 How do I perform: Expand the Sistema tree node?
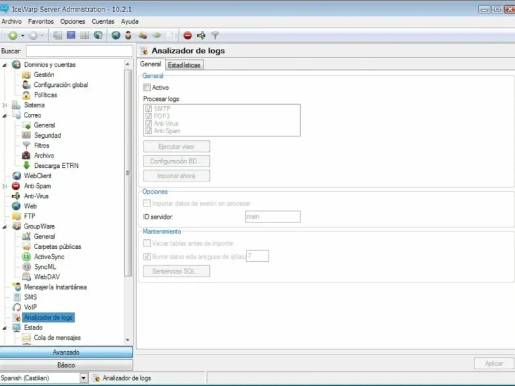pos(5,106)
